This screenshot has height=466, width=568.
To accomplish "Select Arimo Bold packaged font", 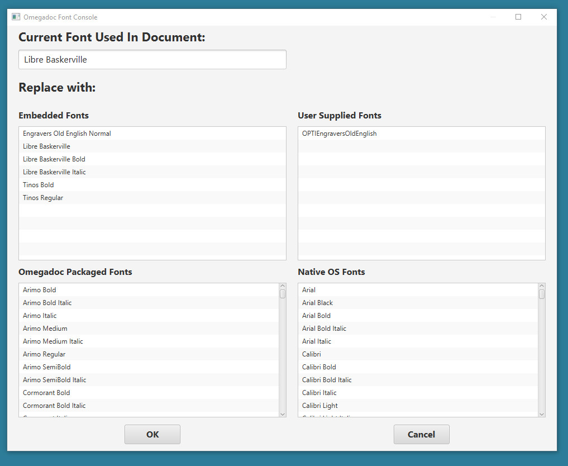I will (x=149, y=290).
